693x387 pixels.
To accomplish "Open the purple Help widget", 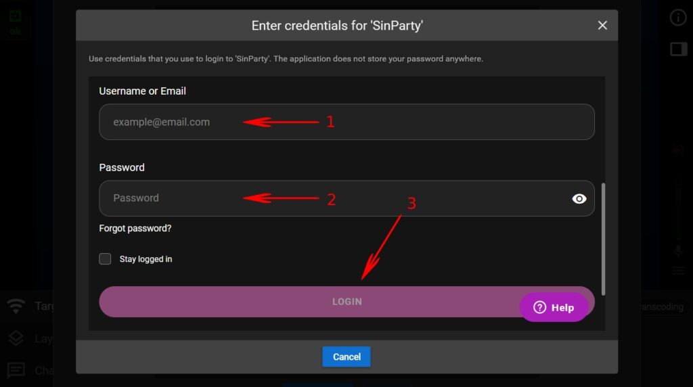I will (554, 307).
